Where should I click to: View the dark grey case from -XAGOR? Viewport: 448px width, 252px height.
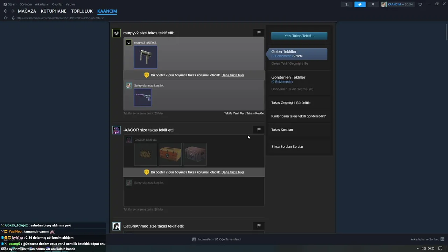[x=195, y=154]
